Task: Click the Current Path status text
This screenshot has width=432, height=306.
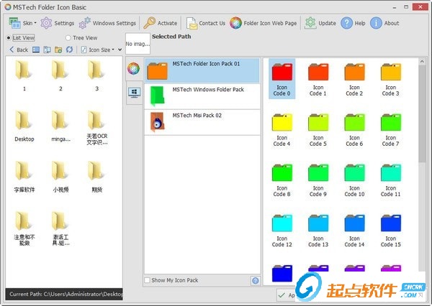Action: click(x=66, y=295)
